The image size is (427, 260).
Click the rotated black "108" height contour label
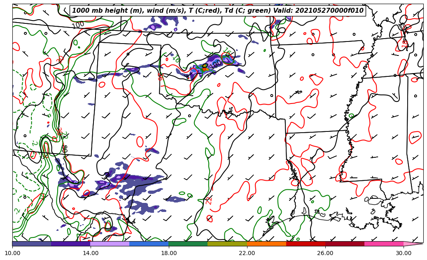[64, 149]
